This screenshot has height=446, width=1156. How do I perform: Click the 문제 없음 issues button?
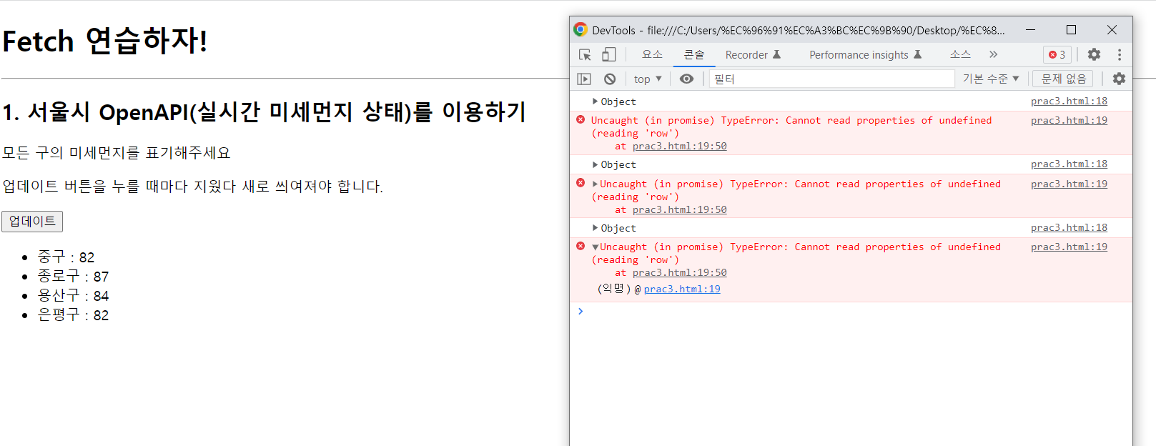click(1063, 79)
